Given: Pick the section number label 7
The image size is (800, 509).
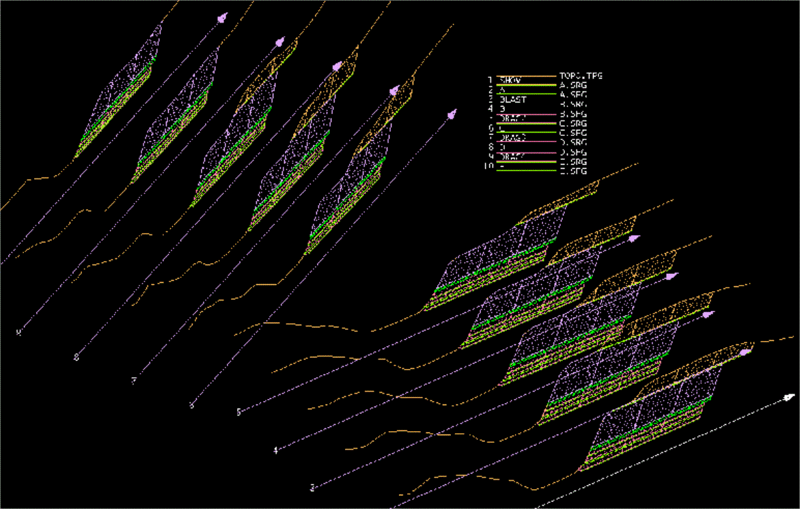Looking at the screenshot, I should pos(134,381).
